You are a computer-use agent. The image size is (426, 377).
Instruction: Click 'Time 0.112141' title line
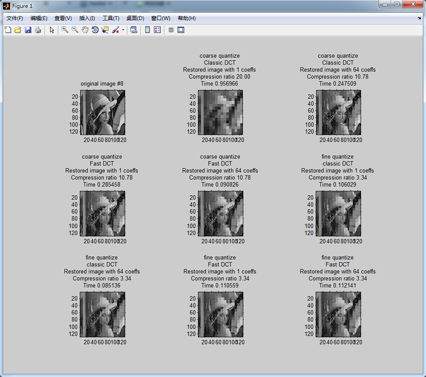coord(337,286)
